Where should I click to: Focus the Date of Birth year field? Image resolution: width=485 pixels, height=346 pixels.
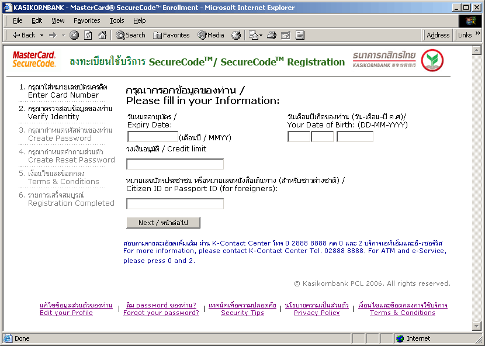(355, 137)
